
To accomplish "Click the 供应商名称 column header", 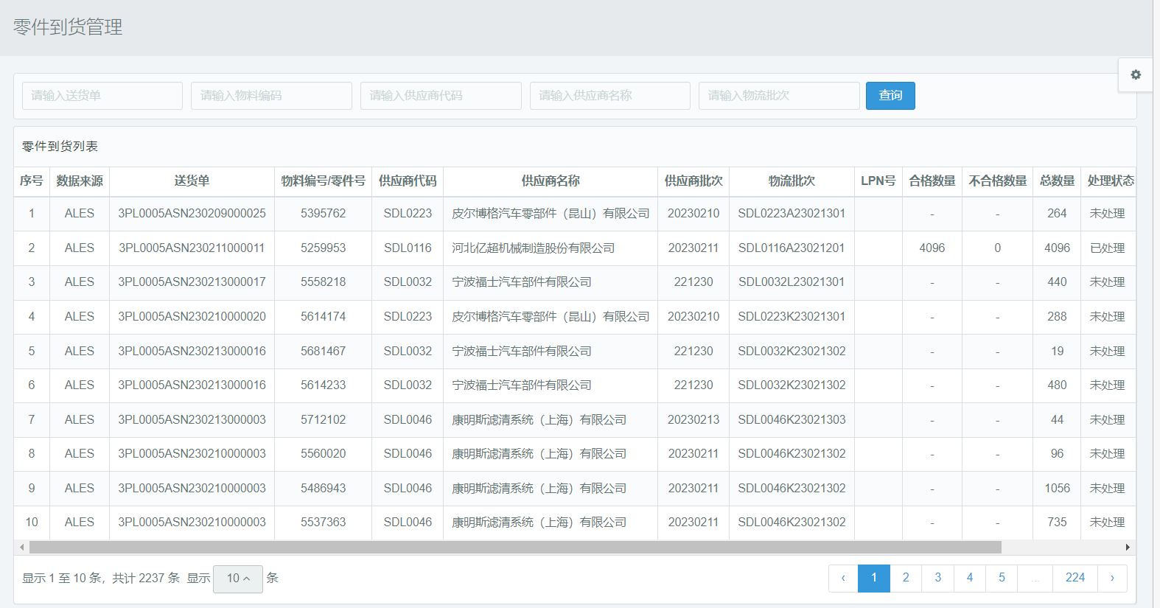I will pos(551,181).
